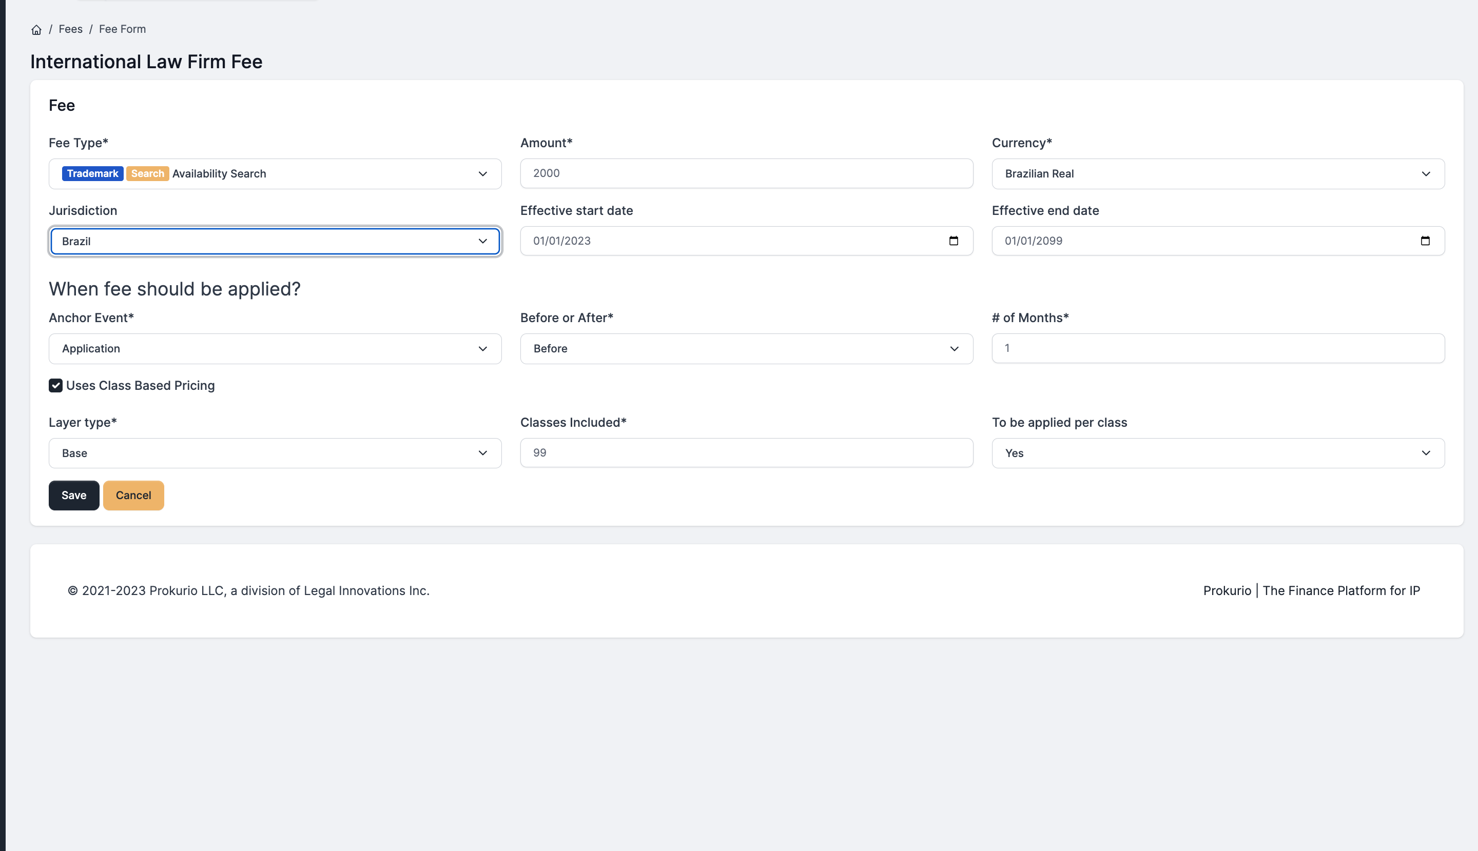Screen dimensions: 1478x851
Task: Click the Amount input field
Action: coord(747,173)
